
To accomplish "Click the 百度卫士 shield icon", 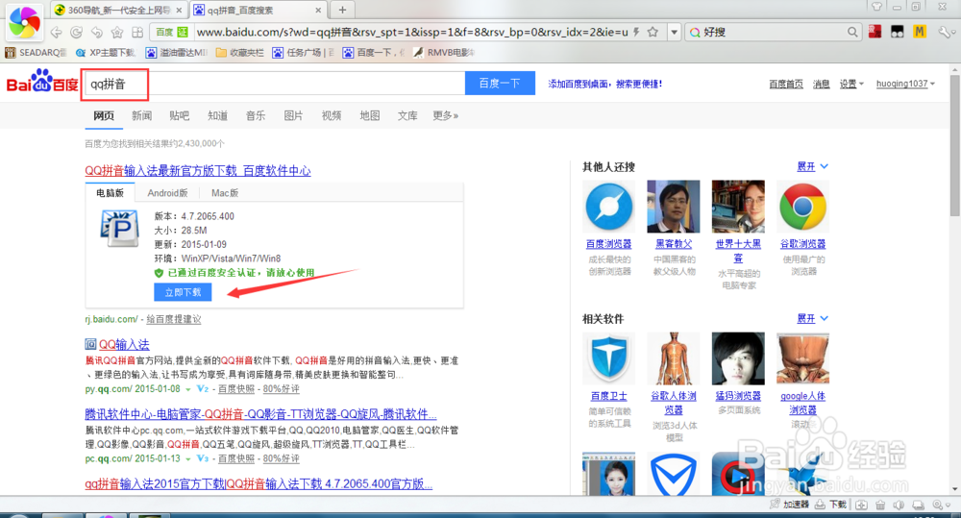I will click(608, 358).
